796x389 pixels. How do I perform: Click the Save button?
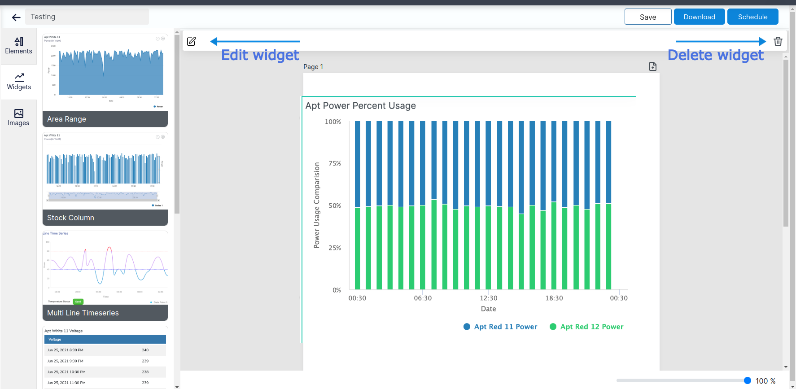pos(647,17)
